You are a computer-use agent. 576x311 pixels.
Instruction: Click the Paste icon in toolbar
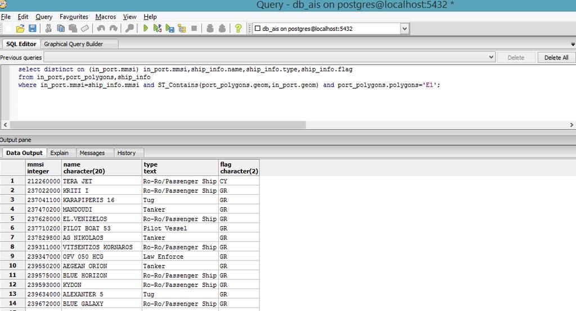click(73, 28)
